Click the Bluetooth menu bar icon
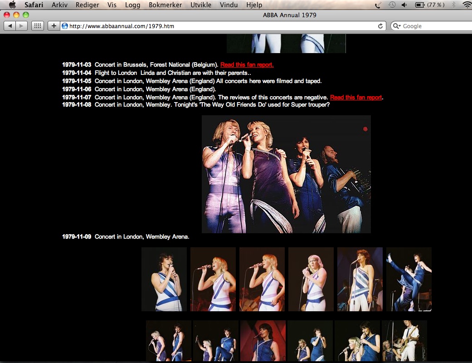472x363 pixels. point(454,5)
